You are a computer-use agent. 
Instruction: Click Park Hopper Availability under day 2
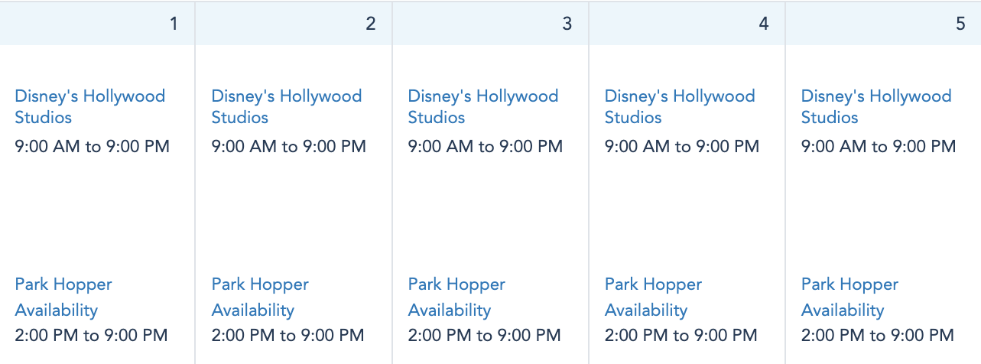click(259, 297)
